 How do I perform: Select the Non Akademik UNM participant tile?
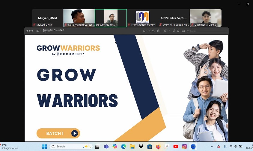point(142,18)
